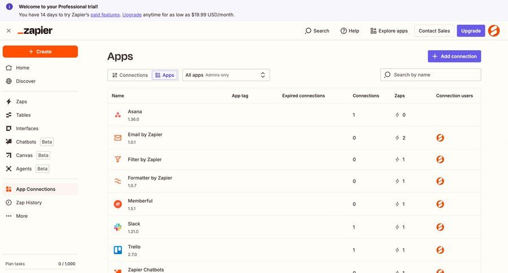Sort by Connection users column header
The image size is (508, 273).
click(x=454, y=96)
